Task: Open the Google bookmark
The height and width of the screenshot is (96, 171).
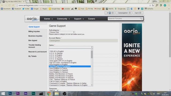Action: (x=35, y=9)
